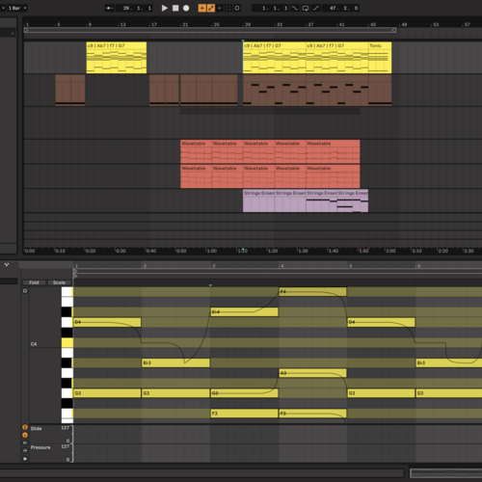Screen dimensions: 482x482
Task: Select the Bb3 note at bar 2
Action: coord(175,362)
